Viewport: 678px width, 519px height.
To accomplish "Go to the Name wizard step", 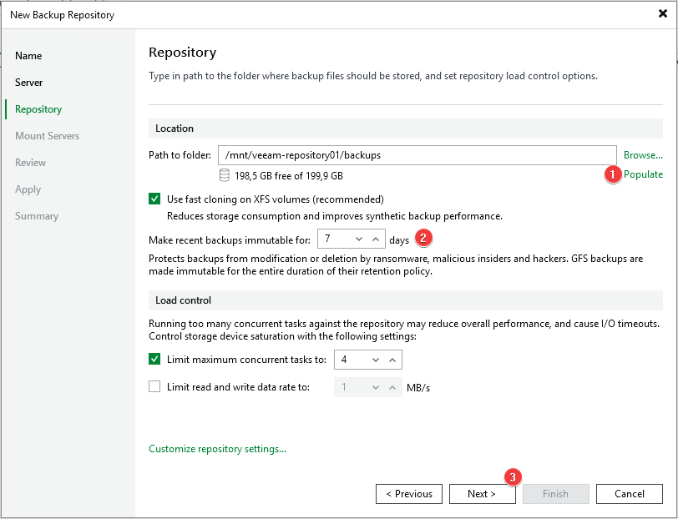I will [x=28, y=56].
